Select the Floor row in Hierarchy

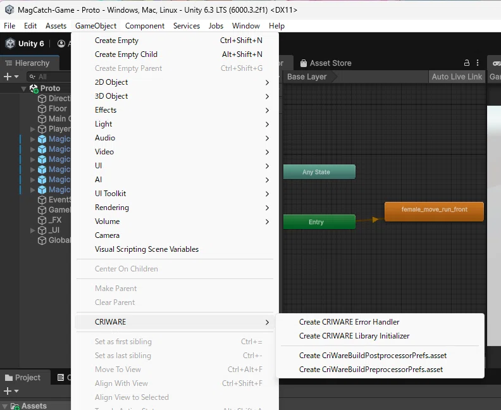35,109
